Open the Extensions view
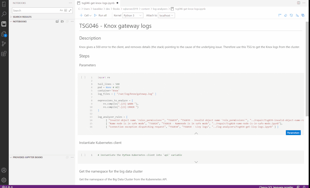310x188 pixels. pyautogui.click(x=5, y=54)
